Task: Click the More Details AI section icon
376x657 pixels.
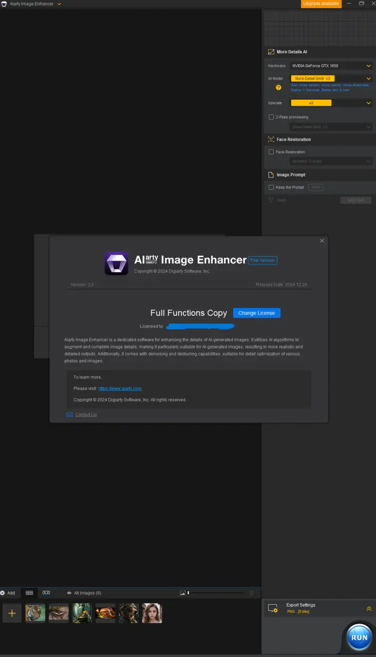Action: tap(271, 52)
